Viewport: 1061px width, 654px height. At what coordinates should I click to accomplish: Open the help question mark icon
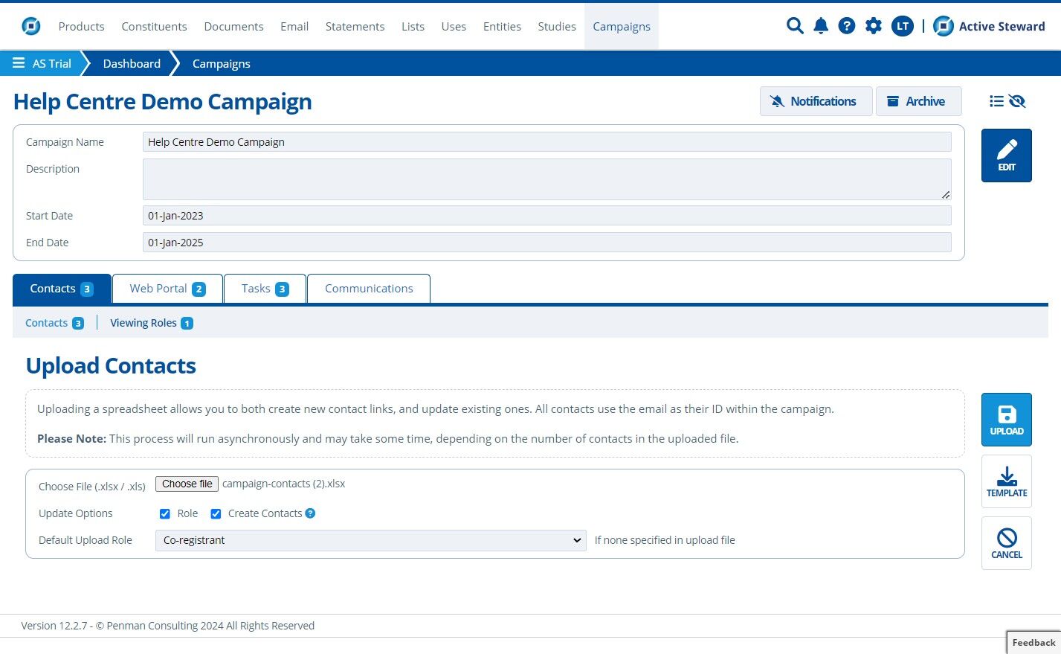(x=846, y=26)
